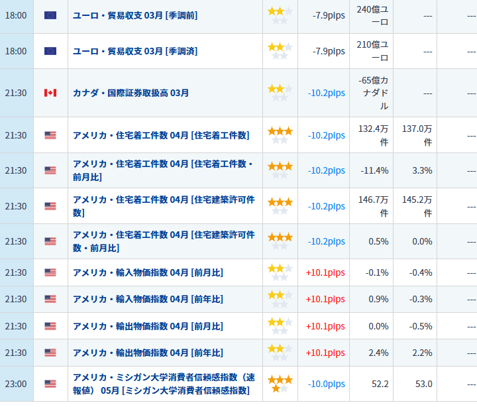Open ユーロ・貿易収支 03月 [季調前] link
This screenshot has width=477, height=407.
[x=135, y=15]
